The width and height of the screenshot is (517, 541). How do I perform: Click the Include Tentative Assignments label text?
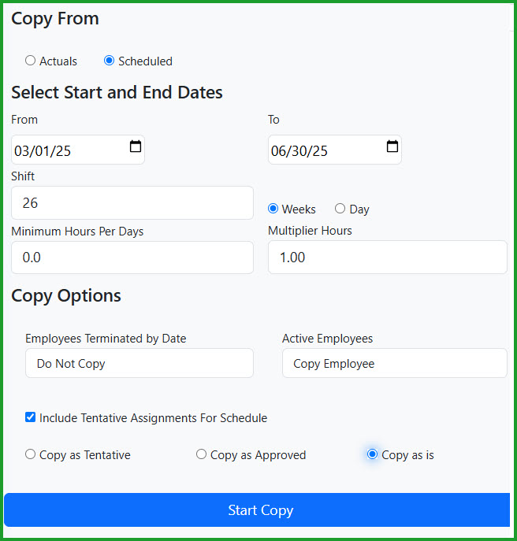(x=153, y=418)
